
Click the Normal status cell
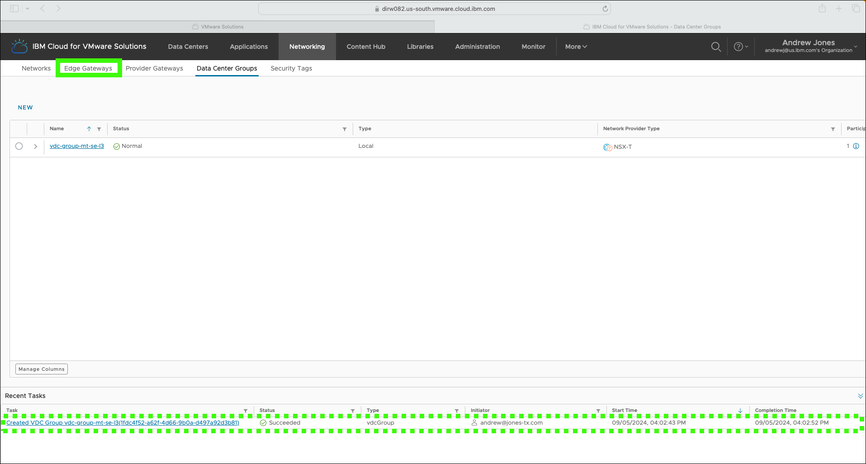pyautogui.click(x=128, y=146)
